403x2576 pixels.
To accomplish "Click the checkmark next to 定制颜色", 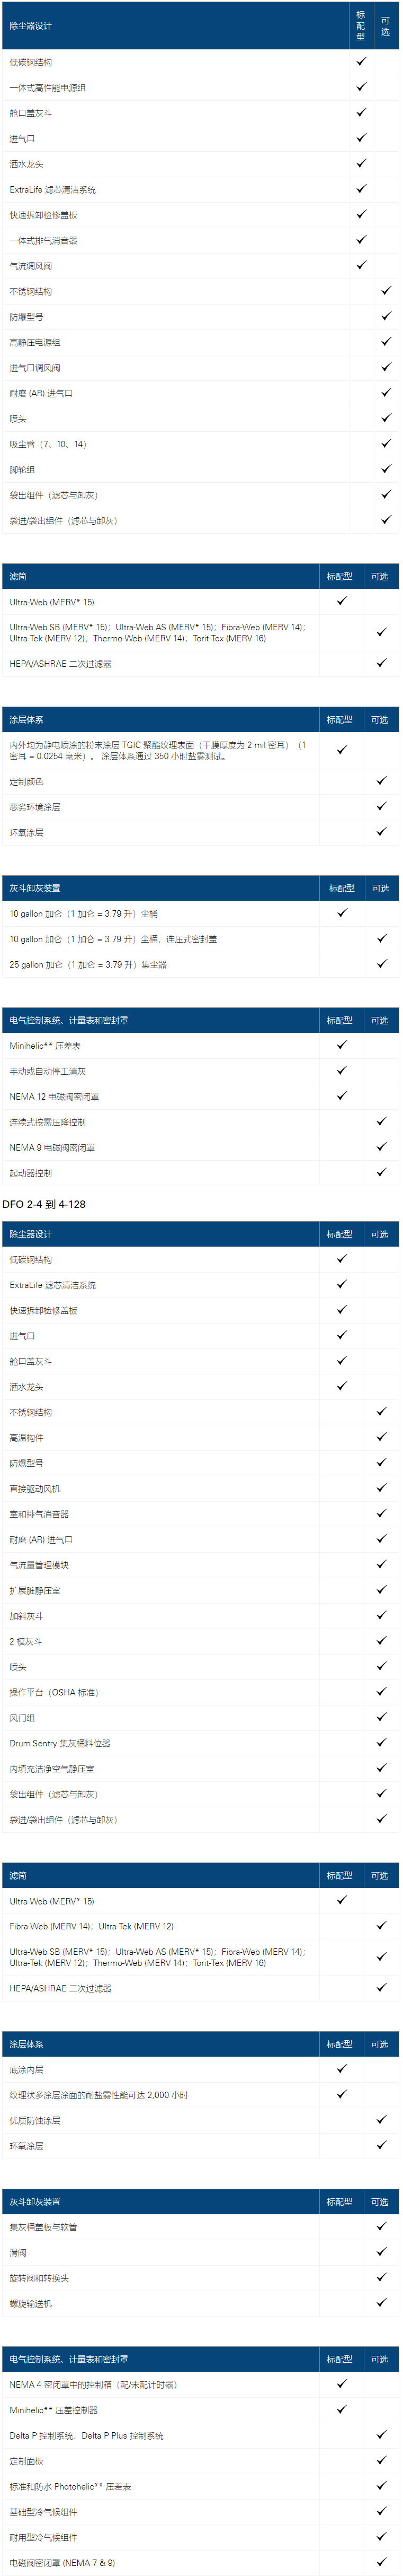I will pyautogui.click(x=381, y=780).
